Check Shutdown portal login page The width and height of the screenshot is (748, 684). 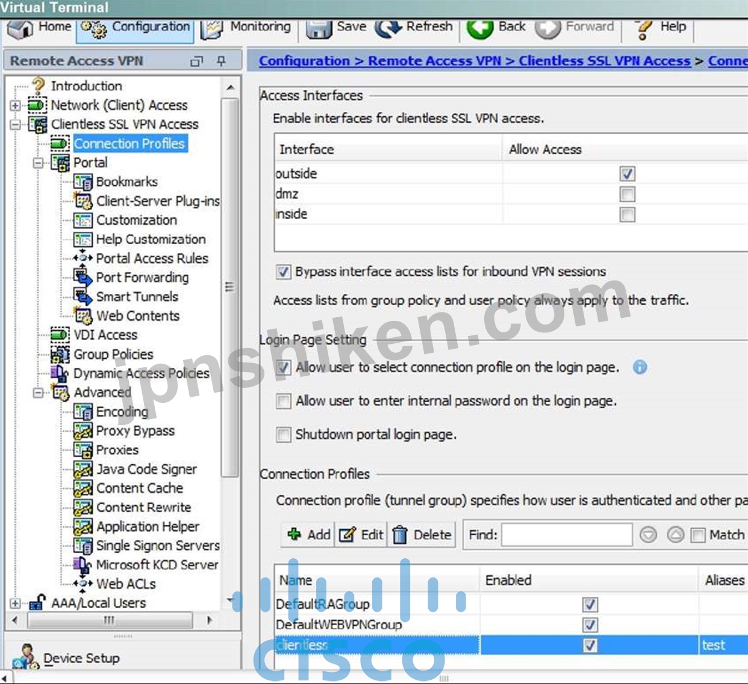283,435
